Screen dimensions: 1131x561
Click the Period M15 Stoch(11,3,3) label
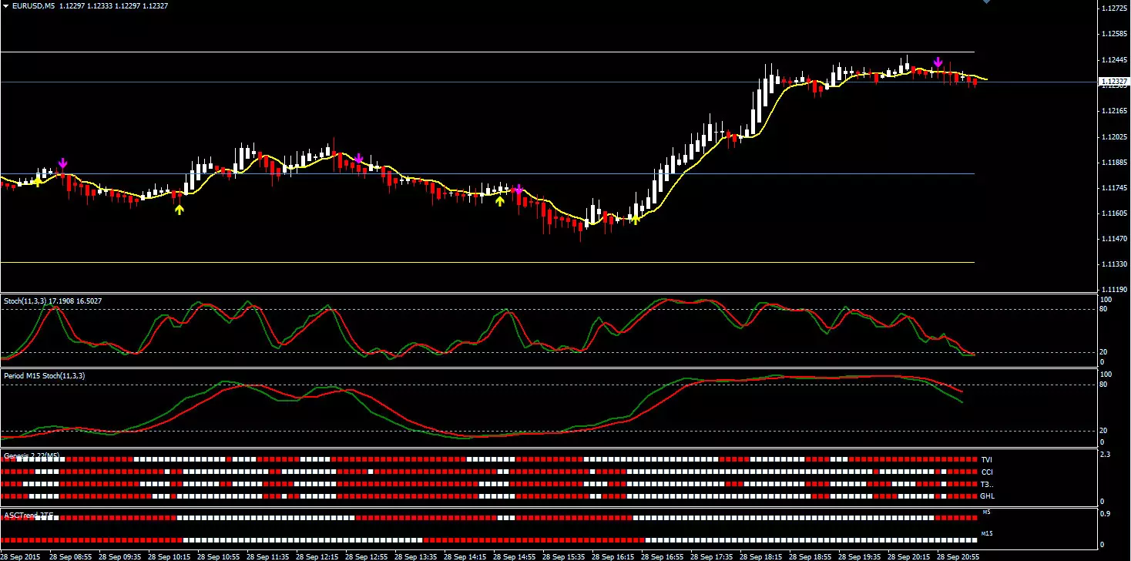point(45,375)
